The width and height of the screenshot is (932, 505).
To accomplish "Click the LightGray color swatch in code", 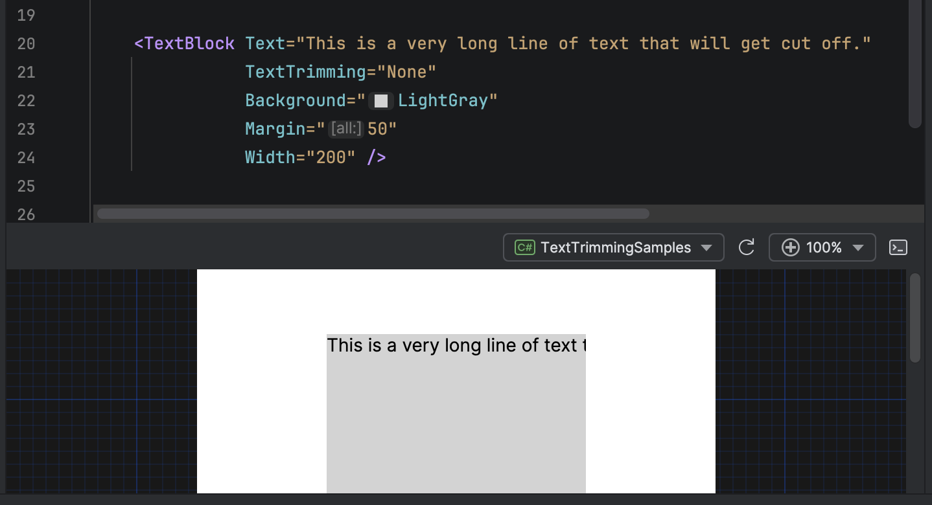I will pos(380,100).
